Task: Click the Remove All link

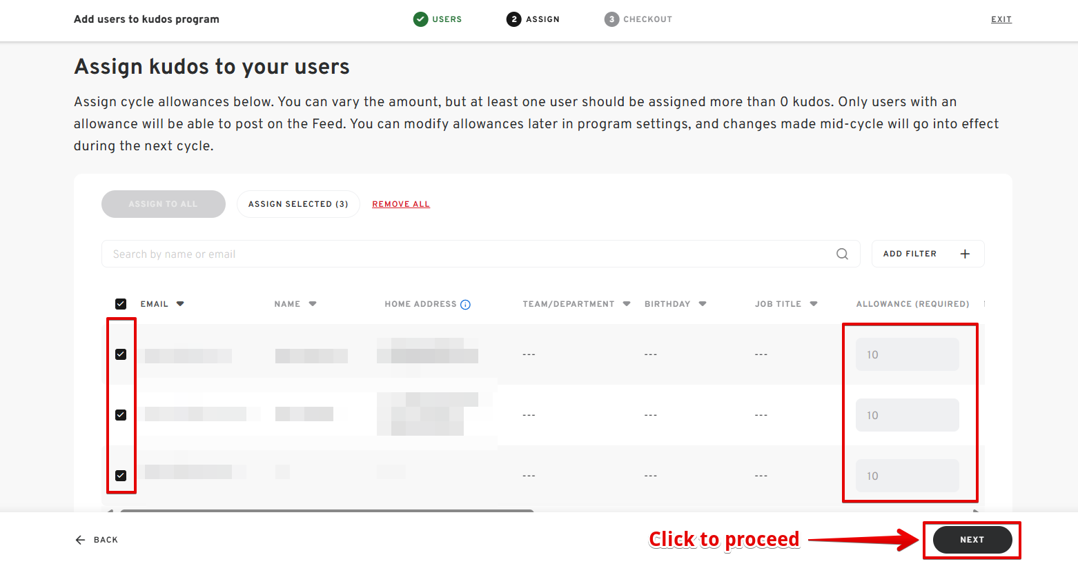Action: [x=401, y=204]
